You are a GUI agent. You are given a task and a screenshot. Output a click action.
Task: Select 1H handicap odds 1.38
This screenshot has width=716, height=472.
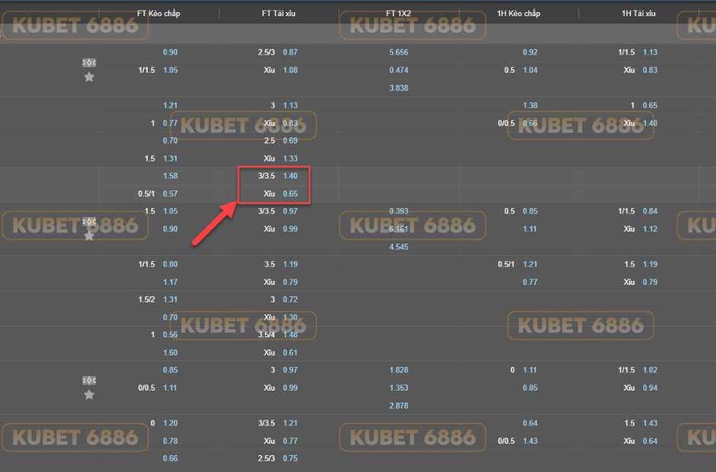tap(530, 106)
